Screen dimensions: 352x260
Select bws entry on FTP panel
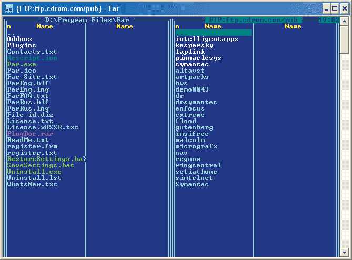pos(182,83)
